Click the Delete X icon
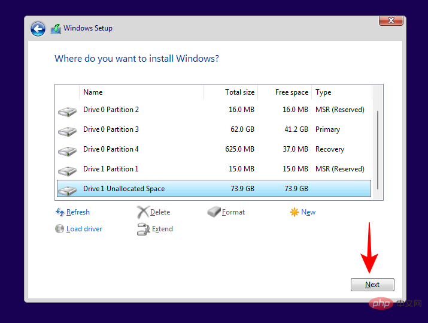This screenshot has height=323, width=428. tap(143, 212)
